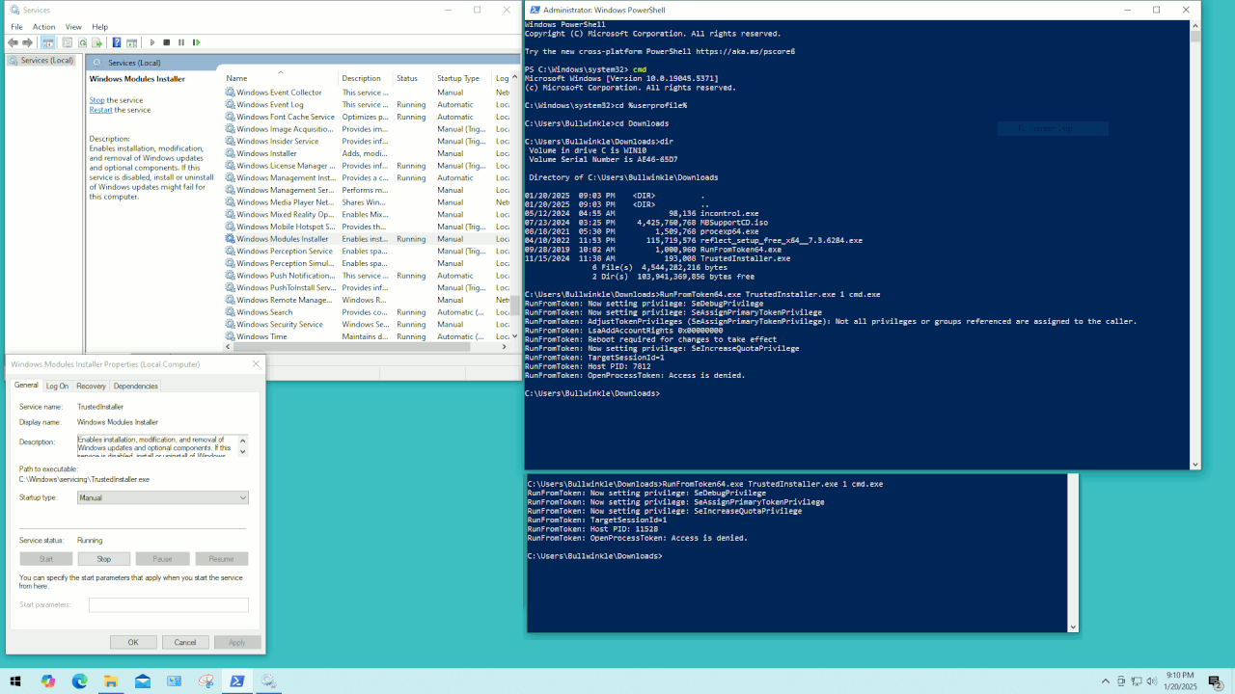The width and height of the screenshot is (1235, 694).
Task: Select the Windows Search service row
Action: tap(367, 312)
